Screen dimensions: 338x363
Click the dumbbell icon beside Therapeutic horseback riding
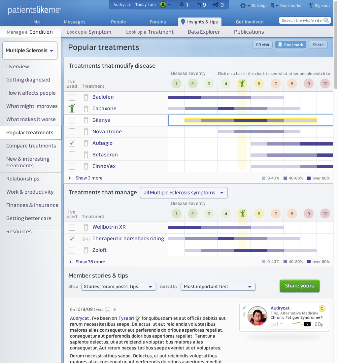pyautogui.click(x=86, y=239)
